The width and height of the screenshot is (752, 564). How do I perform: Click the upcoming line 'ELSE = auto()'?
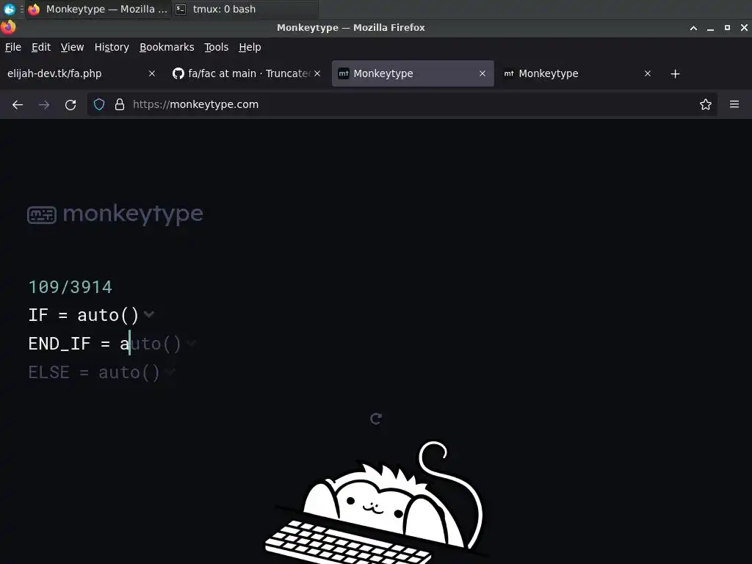(94, 372)
